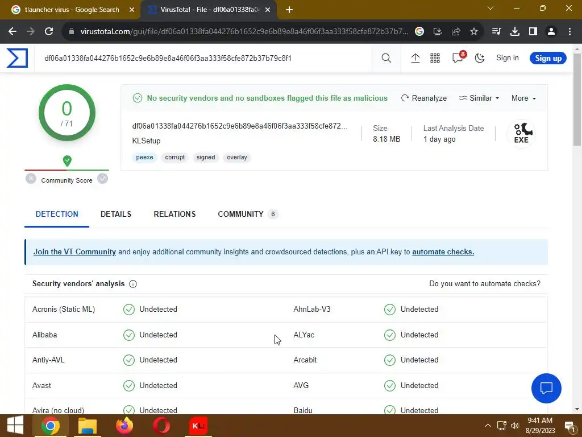Toggle Chrome side panel icon
Screen dimensions: 582x437
pos(533,32)
